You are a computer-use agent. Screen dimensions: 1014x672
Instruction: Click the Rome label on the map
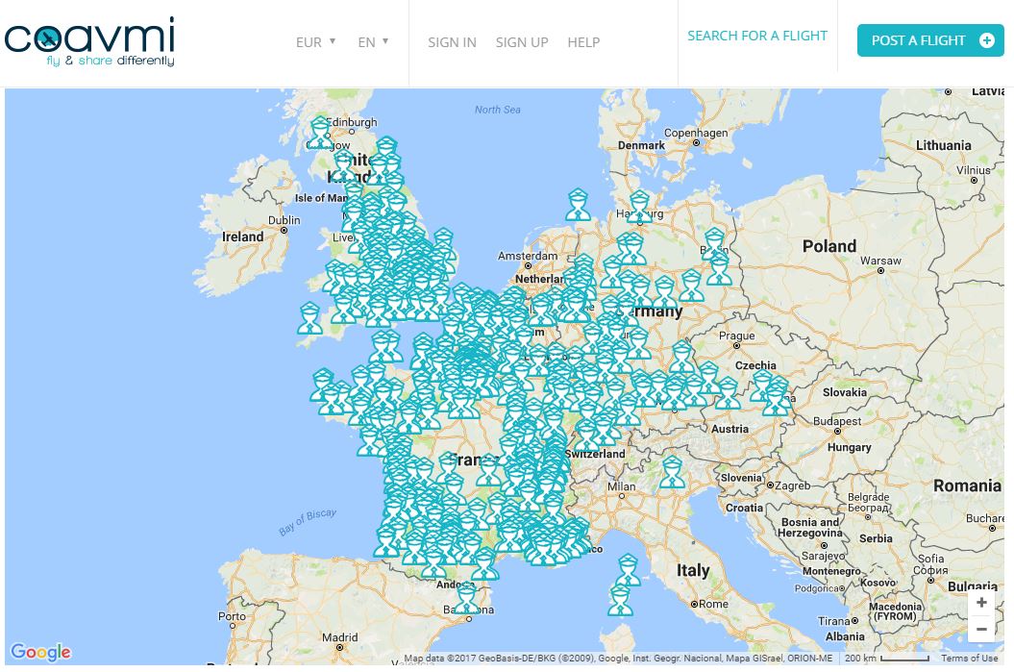click(x=713, y=604)
